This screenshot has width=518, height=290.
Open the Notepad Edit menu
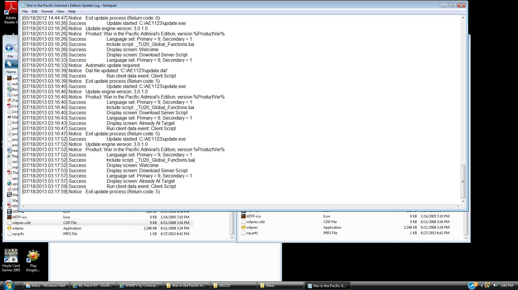click(x=35, y=11)
